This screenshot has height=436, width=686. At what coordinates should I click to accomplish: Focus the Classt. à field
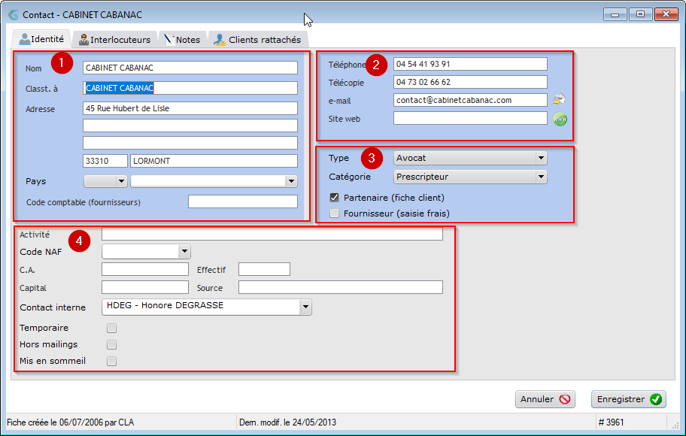coord(190,88)
